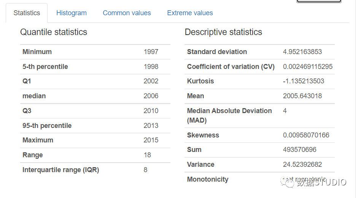358x198 pixels.
Task: Click the Standard deviation value
Action: pos(302,52)
